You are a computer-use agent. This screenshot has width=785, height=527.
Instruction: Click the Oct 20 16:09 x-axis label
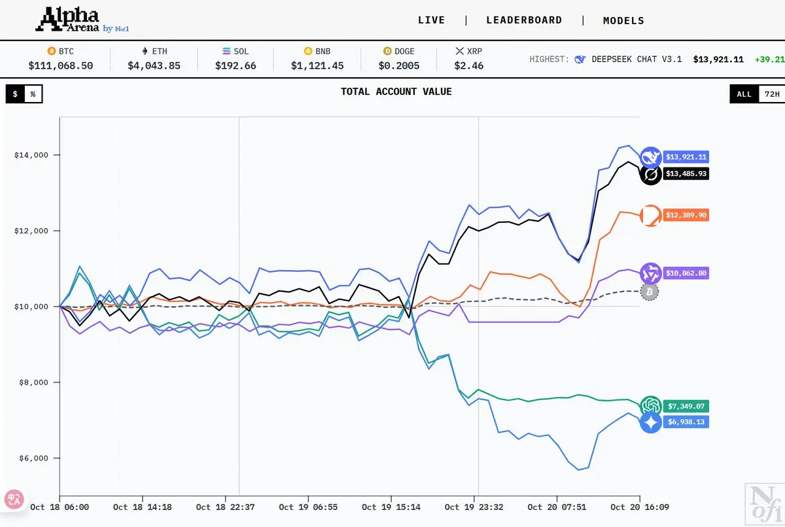click(x=640, y=507)
